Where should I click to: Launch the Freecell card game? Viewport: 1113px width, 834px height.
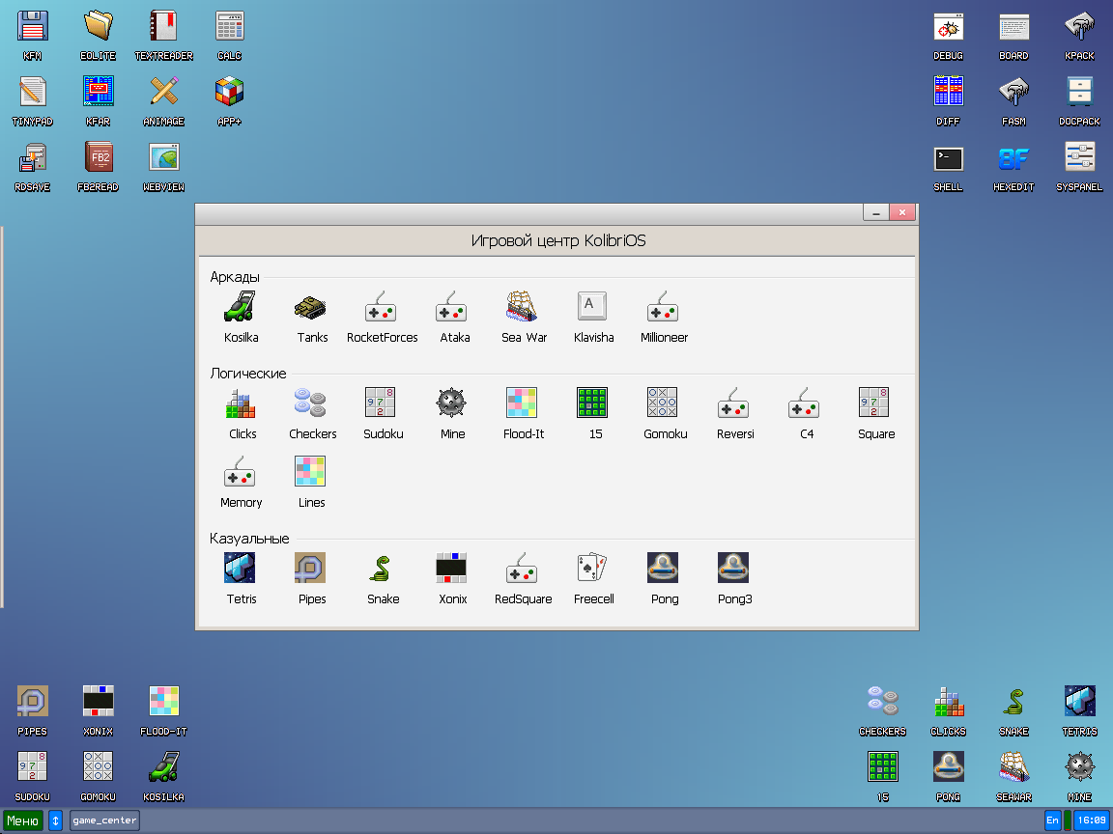tap(593, 579)
